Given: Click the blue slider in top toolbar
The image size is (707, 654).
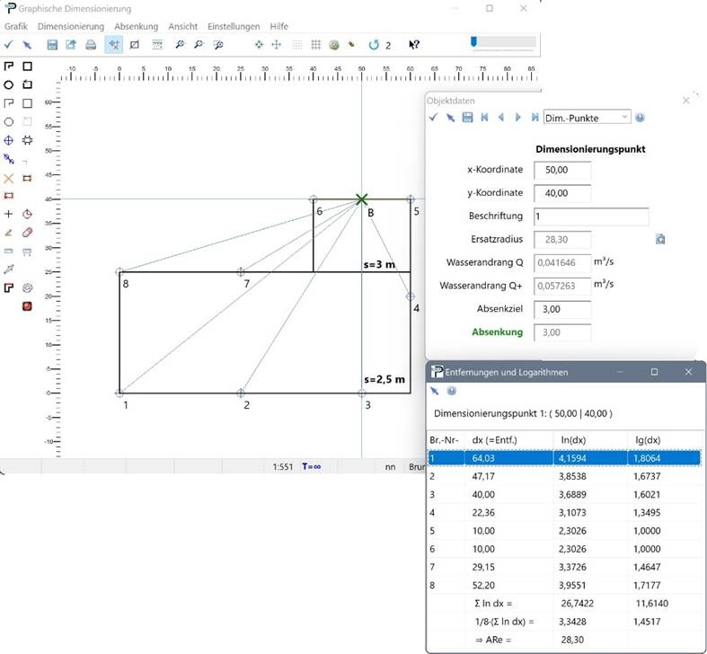Looking at the screenshot, I should 473,41.
